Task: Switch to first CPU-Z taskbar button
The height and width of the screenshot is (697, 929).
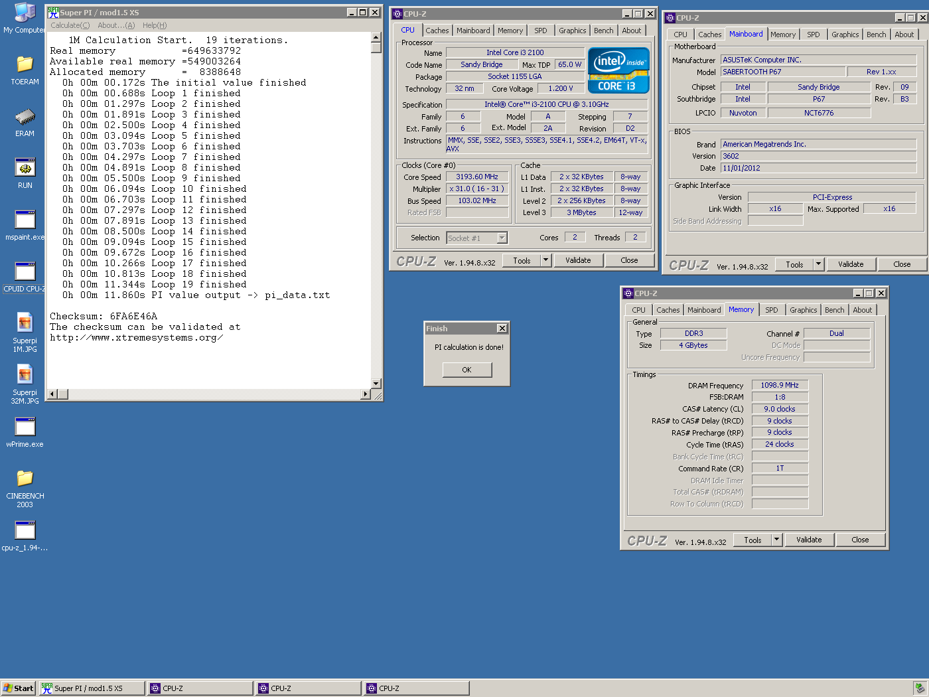Action: click(x=200, y=688)
